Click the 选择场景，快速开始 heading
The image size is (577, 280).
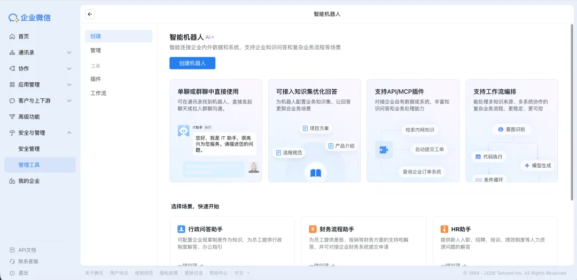tap(195, 206)
